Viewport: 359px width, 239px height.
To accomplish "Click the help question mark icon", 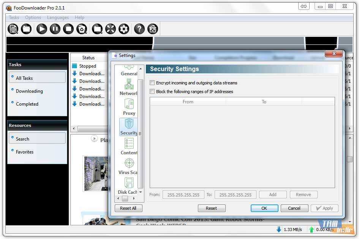I will coord(139,29).
